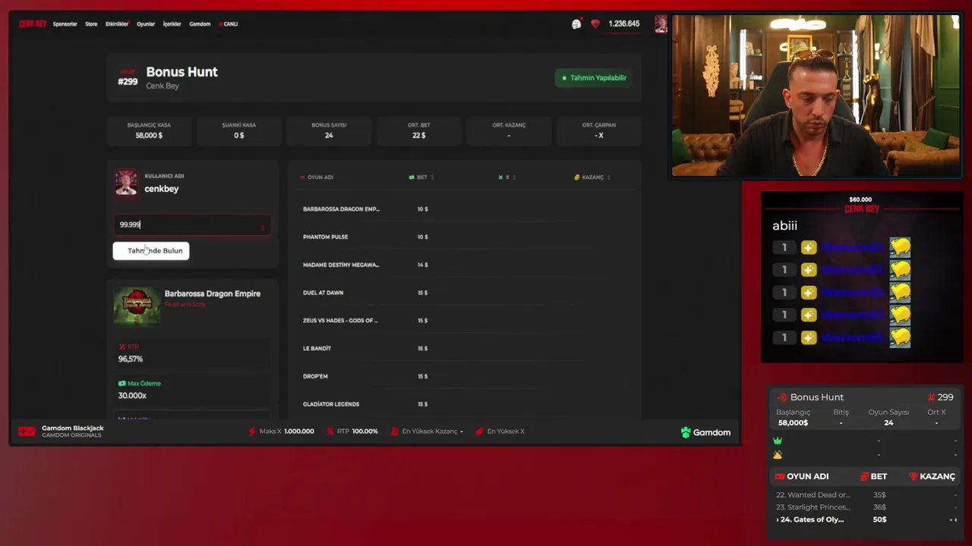Open the Sponsorlar menu
The image size is (972, 546).
tap(65, 24)
